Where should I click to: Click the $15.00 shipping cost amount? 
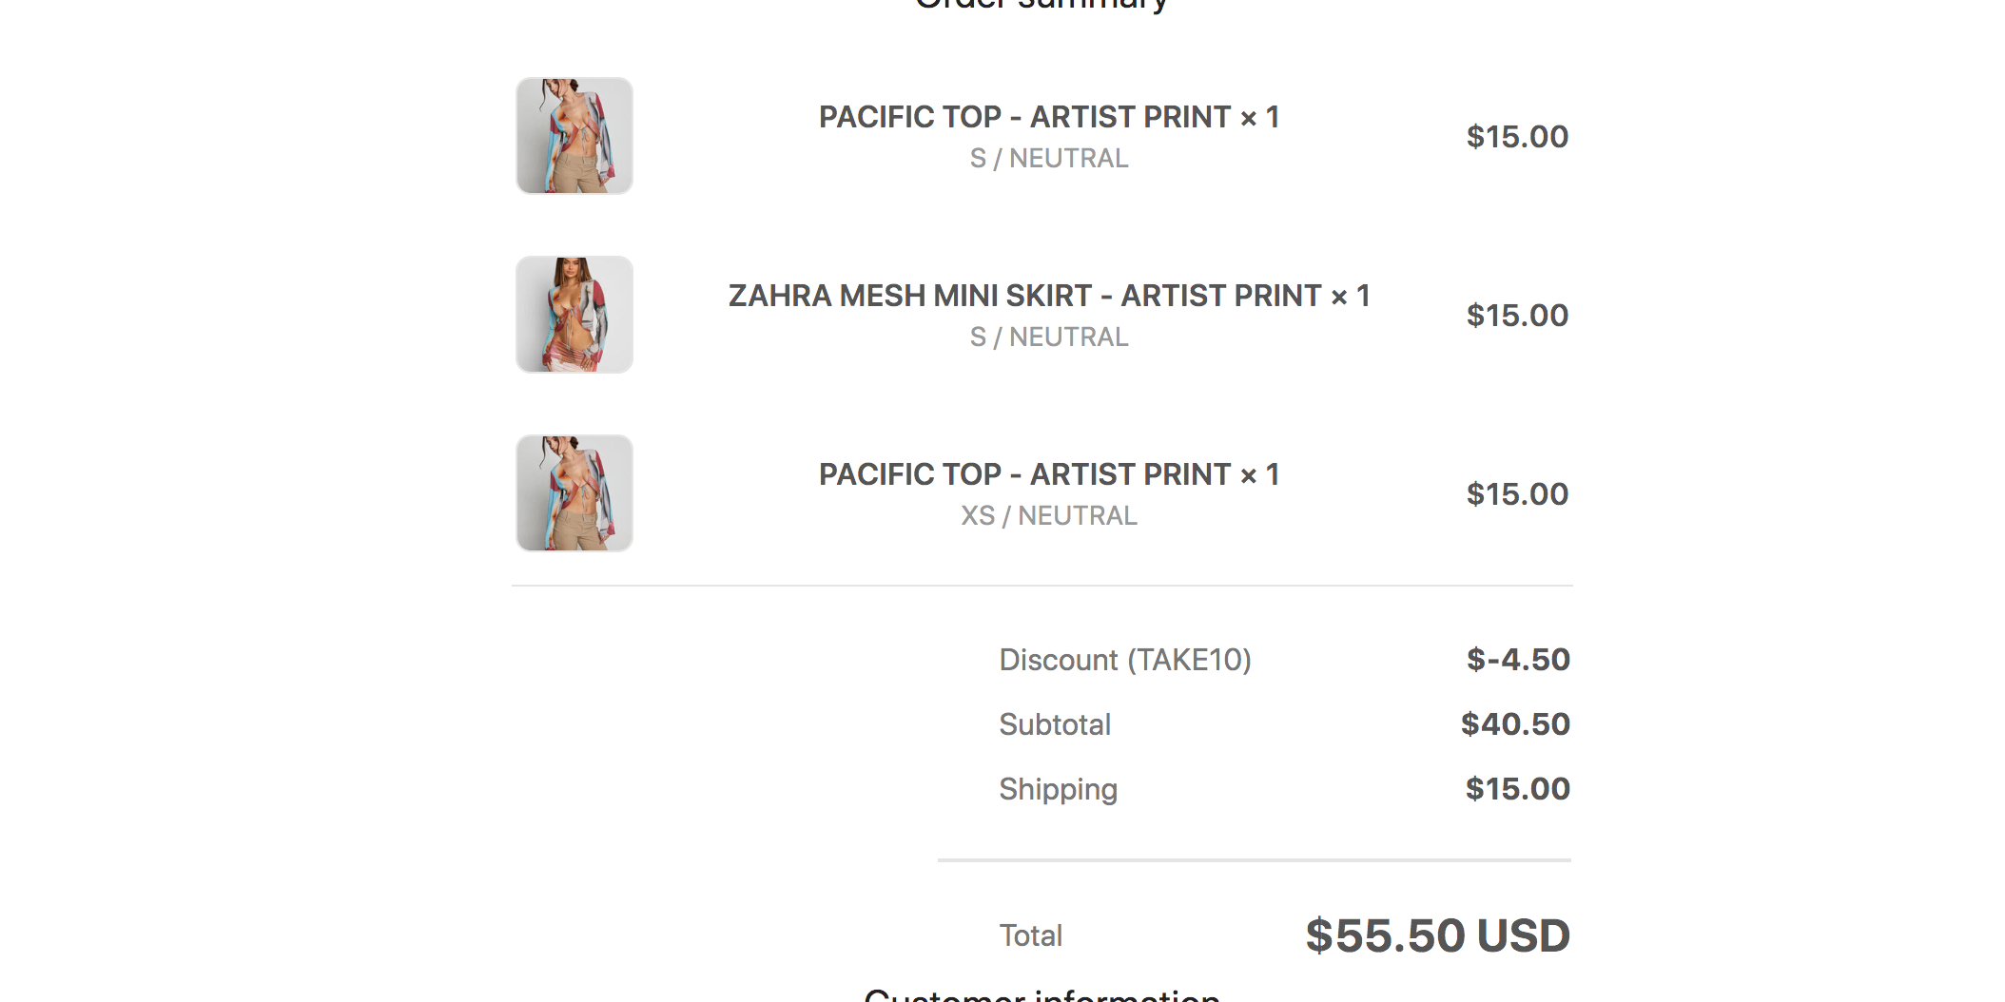tap(1517, 789)
